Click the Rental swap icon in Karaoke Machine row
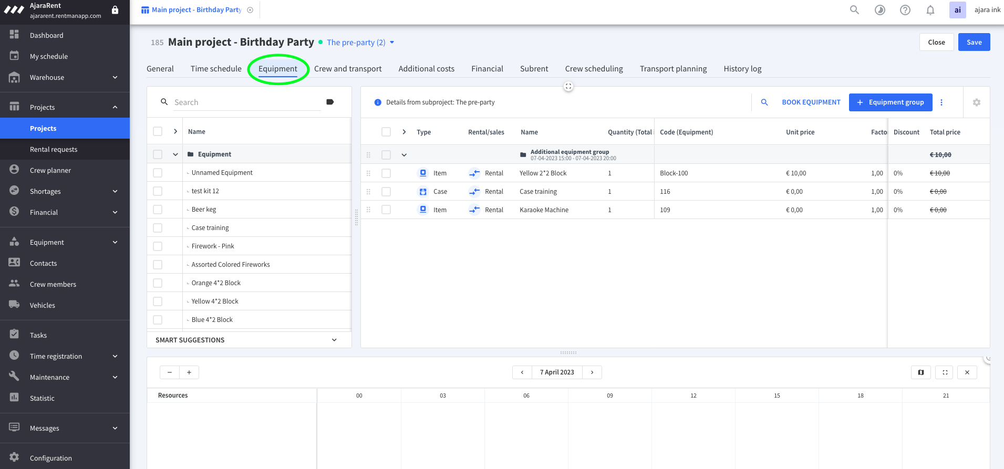 pyautogui.click(x=474, y=210)
